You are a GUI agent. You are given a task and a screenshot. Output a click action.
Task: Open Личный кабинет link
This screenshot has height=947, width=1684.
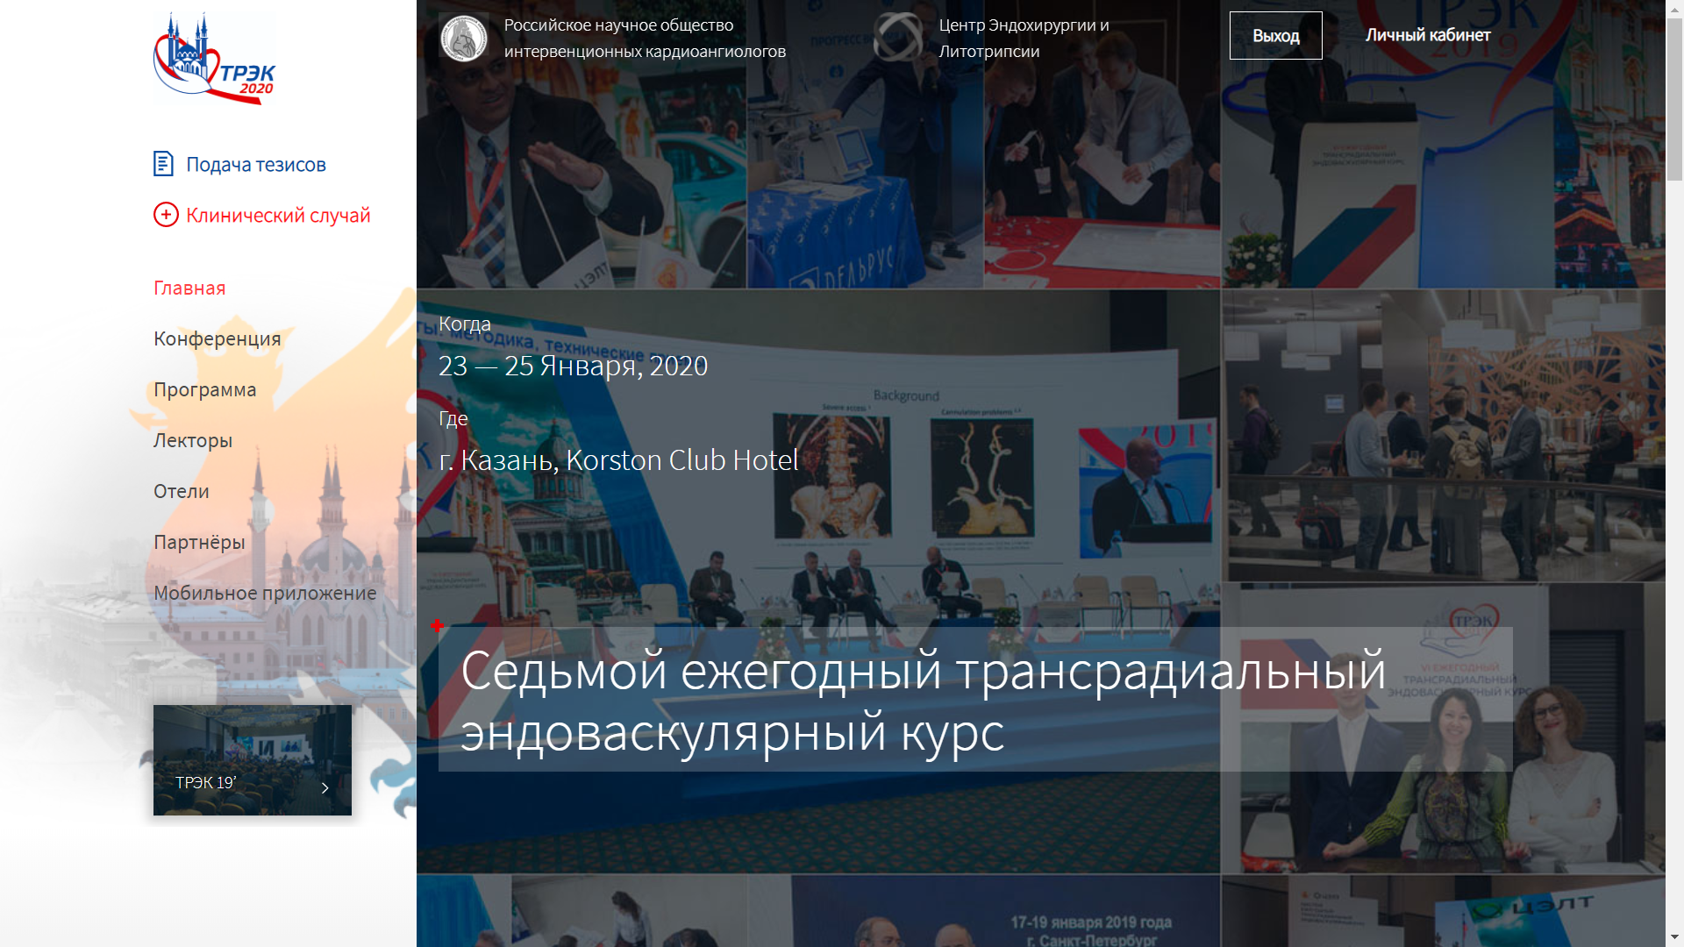click(1427, 35)
